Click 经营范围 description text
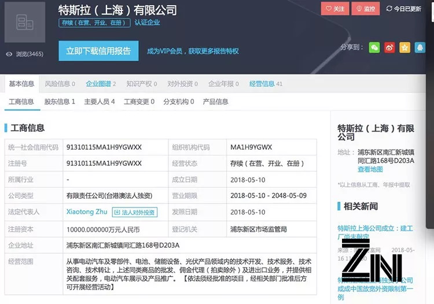This screenshot has height=304, width=434. click(189, 274)
